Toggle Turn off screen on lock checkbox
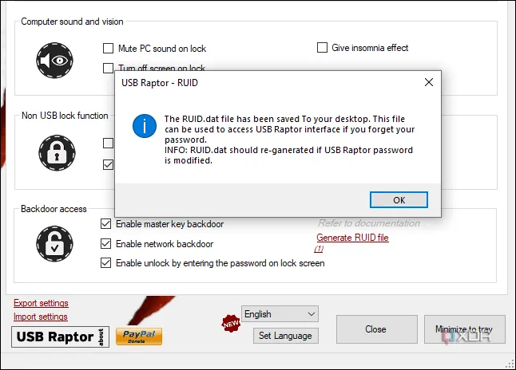The image size is (516, 370). 109,68
